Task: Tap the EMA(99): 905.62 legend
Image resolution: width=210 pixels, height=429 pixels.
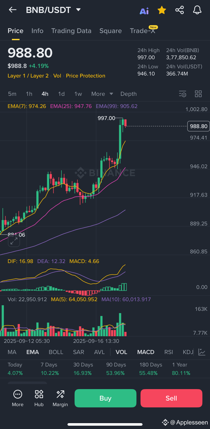Action: coord(117,106)
